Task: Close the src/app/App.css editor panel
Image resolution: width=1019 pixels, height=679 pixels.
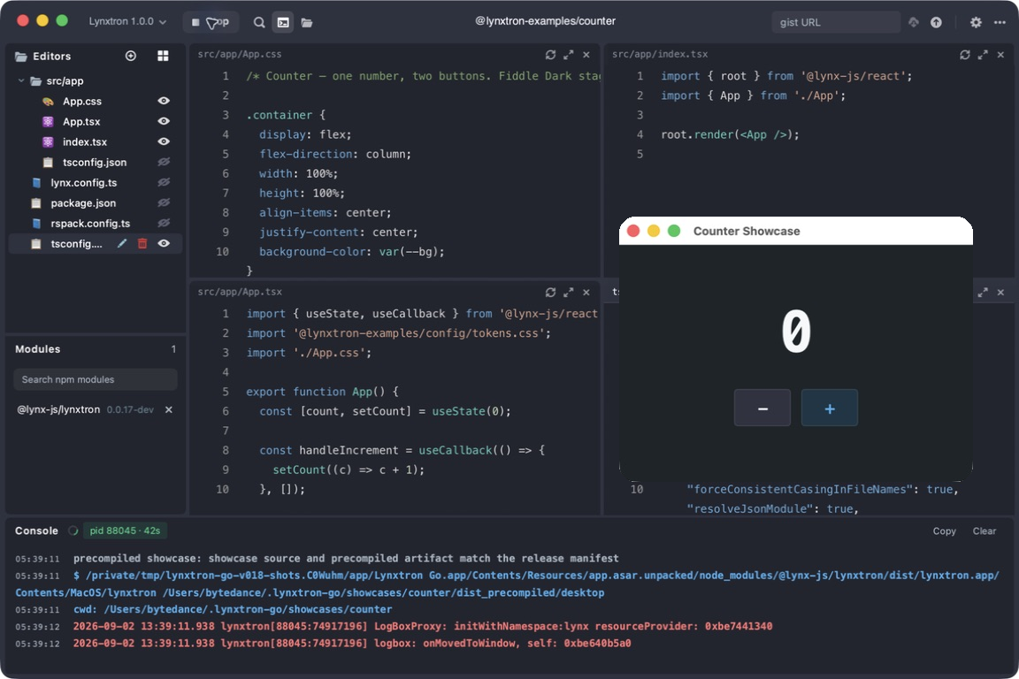Action: coord(586,55)
